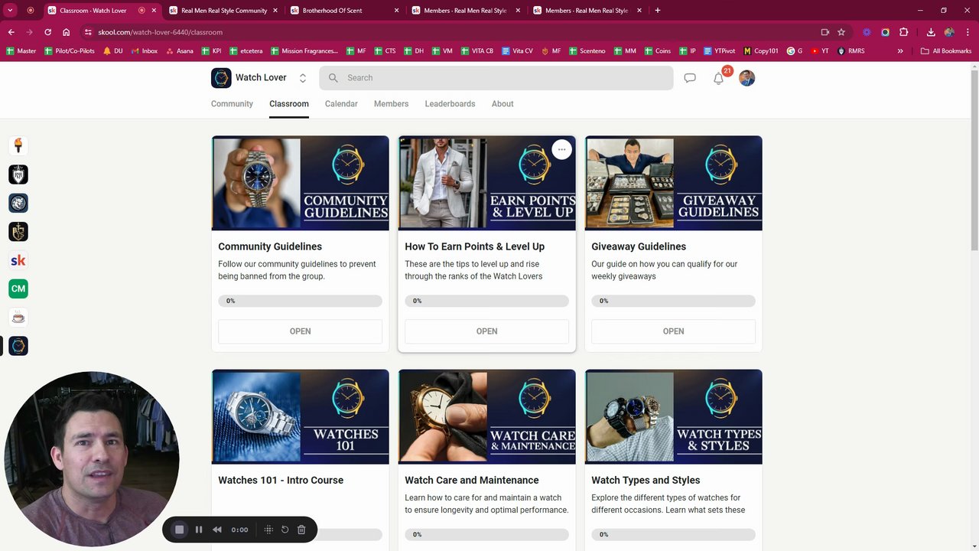
Task: Click the Watch Lover logo in header
Action: (x=221, y=78)
